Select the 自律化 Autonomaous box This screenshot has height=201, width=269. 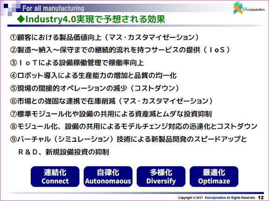pyautogui.click(x=108, y=176)
